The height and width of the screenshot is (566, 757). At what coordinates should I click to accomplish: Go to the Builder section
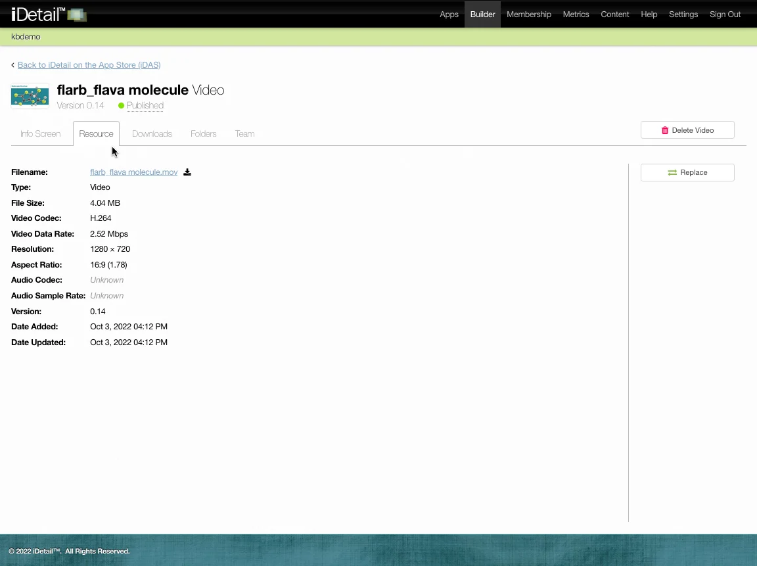click(483, 14)
